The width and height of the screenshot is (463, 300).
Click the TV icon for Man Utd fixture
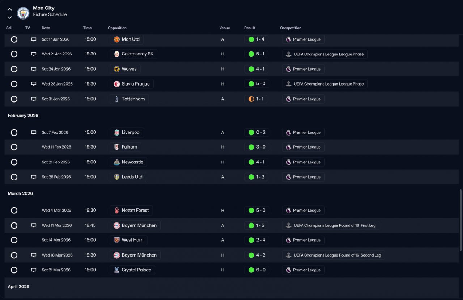pos(34,39)
